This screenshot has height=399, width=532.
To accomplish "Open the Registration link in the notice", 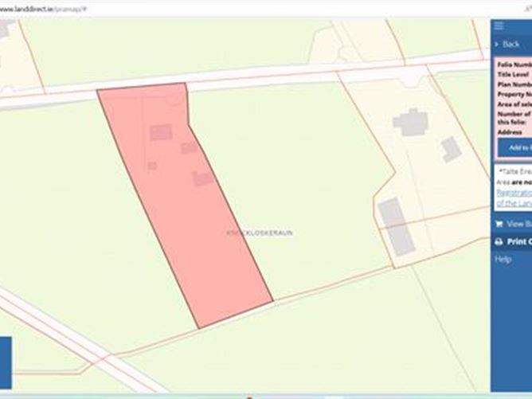I will point(514,193).
